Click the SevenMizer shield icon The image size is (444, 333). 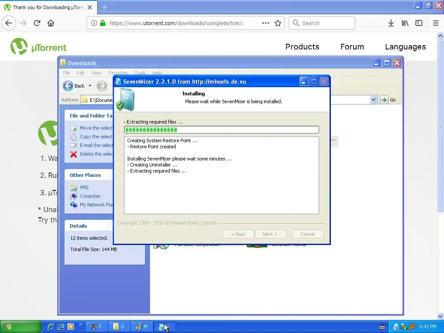(x=126, y=99)
